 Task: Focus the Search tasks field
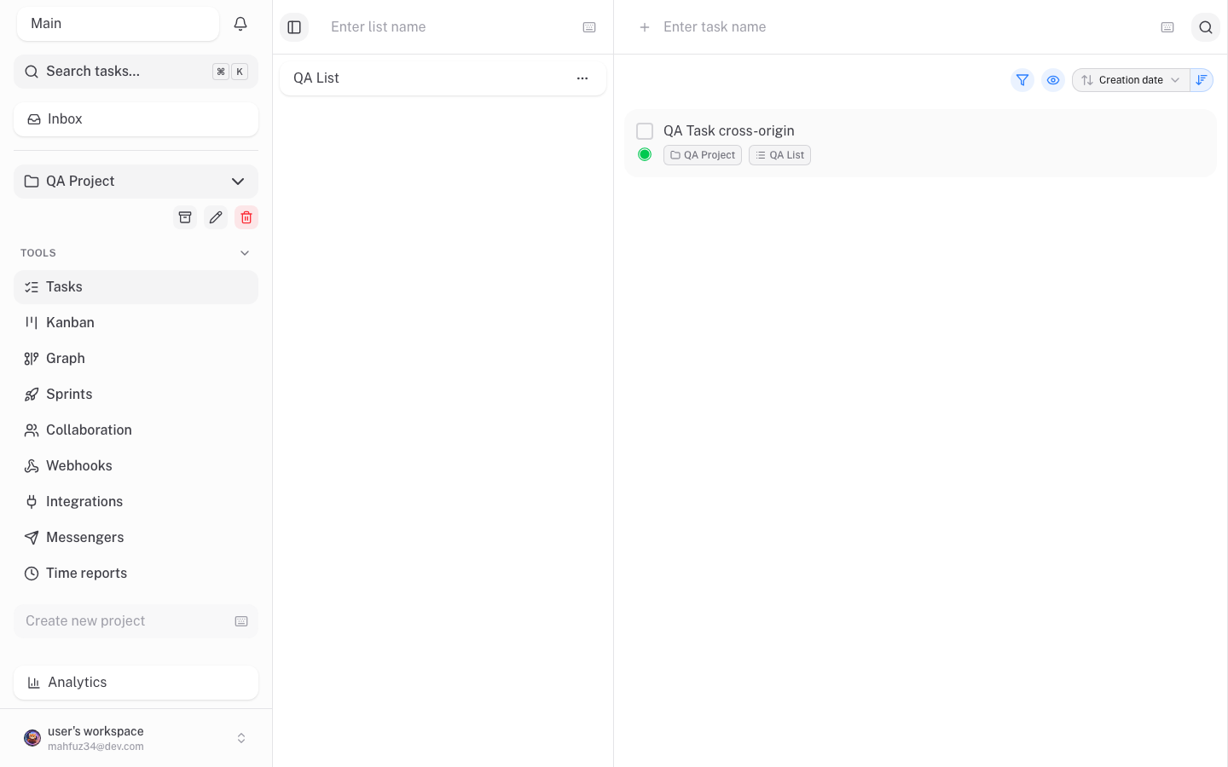[136, 72]
